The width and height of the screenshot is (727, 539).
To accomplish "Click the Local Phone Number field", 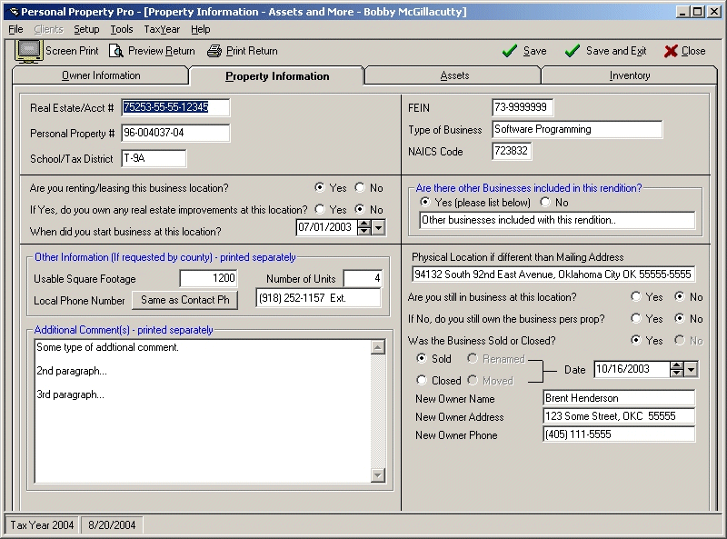I will 318,298.
